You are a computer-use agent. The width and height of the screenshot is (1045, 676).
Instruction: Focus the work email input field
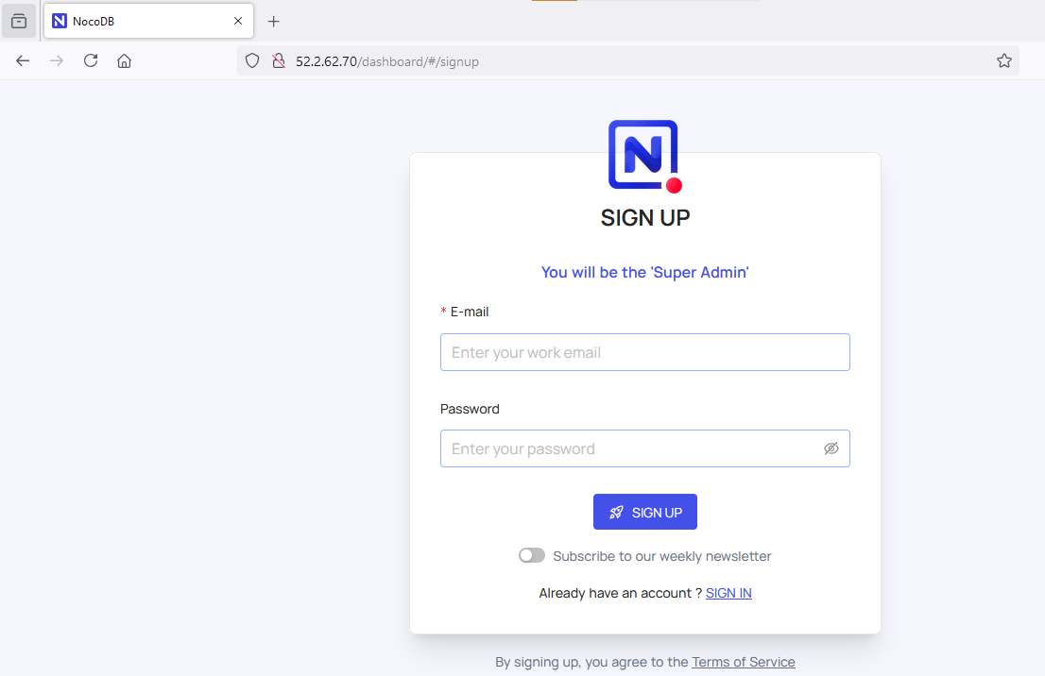tap(645, 352)
